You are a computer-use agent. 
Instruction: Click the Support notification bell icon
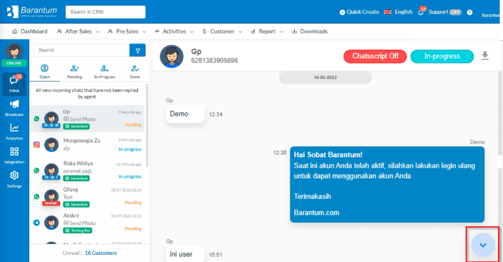[x=421, y=12]
